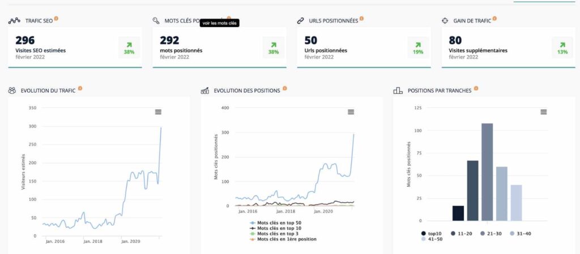Image resolution: width=580 pixels, height=254 pixels.
Task: Click info icon next to Evolution des Positions
Action: [x=284, y=89]
